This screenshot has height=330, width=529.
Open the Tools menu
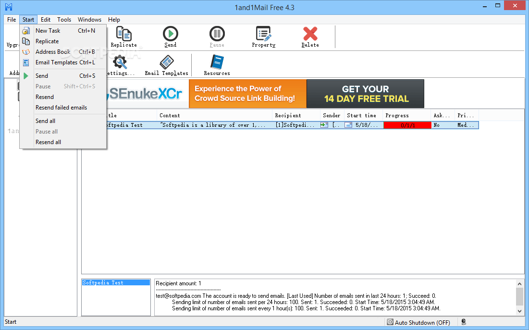[x=64, y=20]
